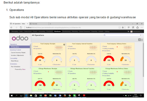147x101 pixels.
Task: Switch to form view icon
Action: [x=142, y=40]
